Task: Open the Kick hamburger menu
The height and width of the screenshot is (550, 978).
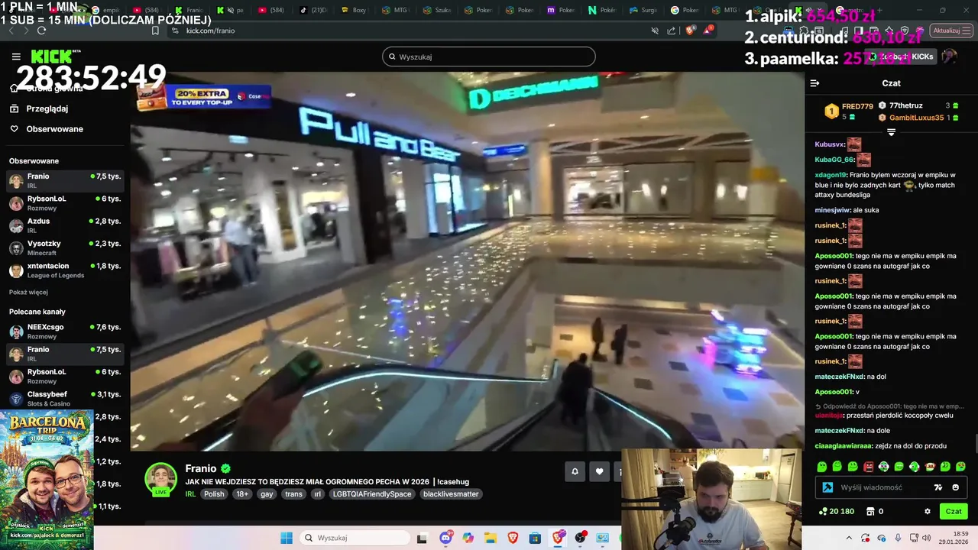Action: point(16,57)
